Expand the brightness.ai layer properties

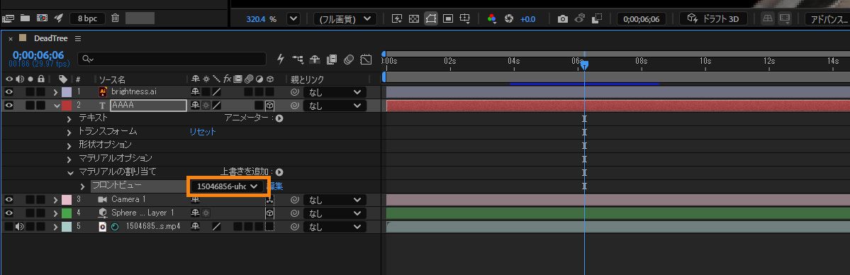(55, 92)
